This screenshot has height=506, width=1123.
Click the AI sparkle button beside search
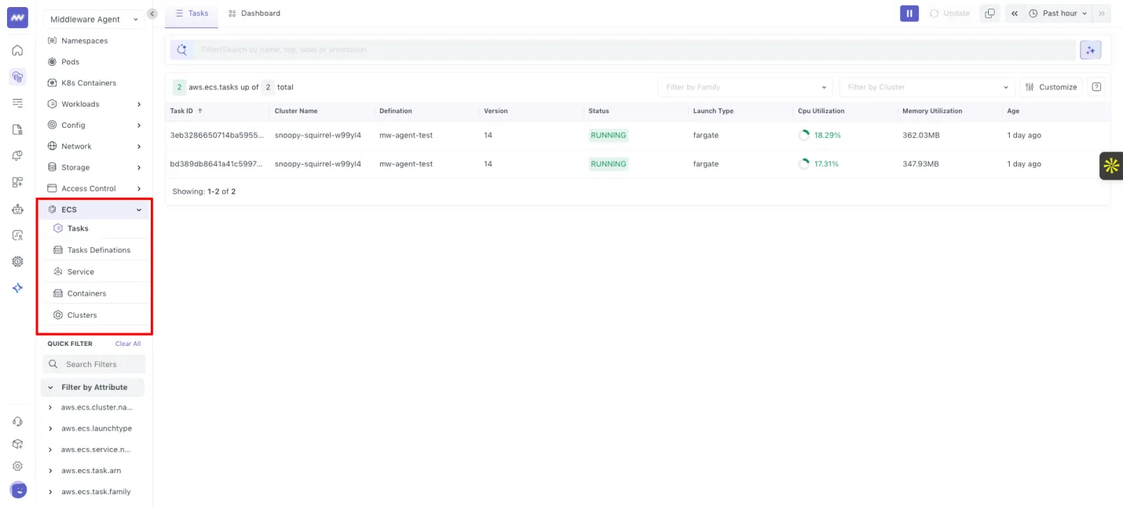(x=1091, y=49)
